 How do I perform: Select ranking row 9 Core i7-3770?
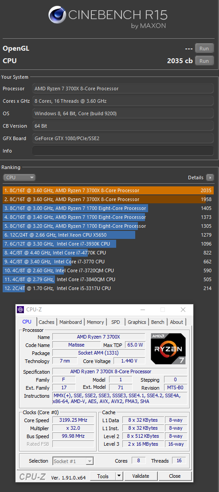(x=108, y=262)
